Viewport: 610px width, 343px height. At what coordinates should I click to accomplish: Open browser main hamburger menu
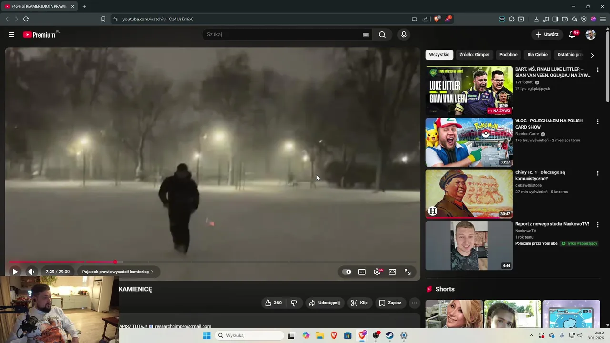(x=603, y=19)
